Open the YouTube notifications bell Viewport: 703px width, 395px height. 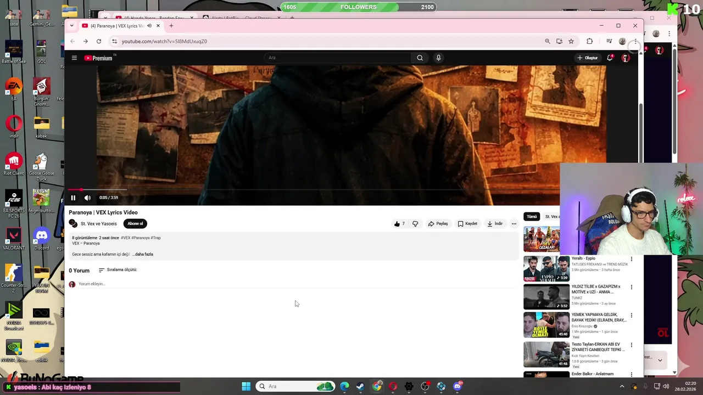(610, 58)
